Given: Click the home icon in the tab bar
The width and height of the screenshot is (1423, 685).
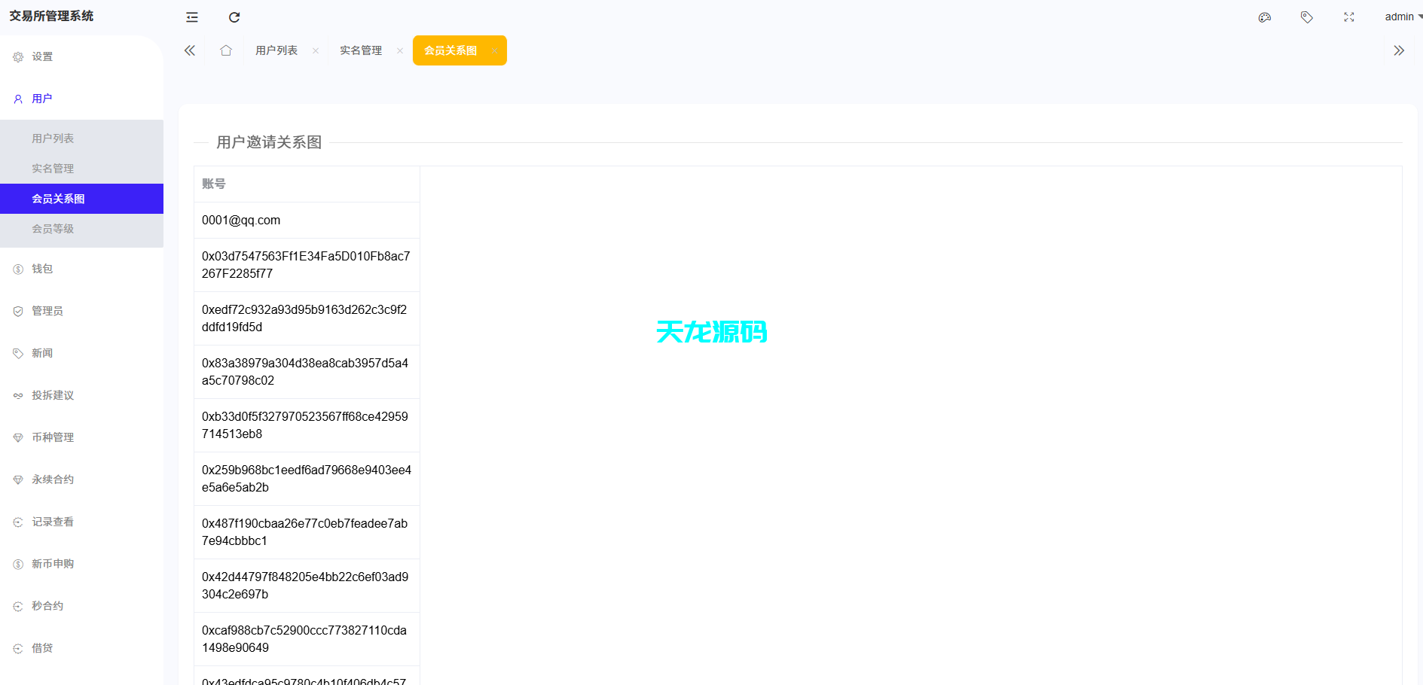Looking at the screenshot, I should [225, 50].
